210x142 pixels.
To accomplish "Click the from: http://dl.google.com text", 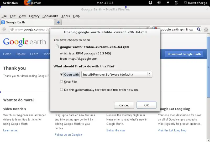I will (79, 59).
